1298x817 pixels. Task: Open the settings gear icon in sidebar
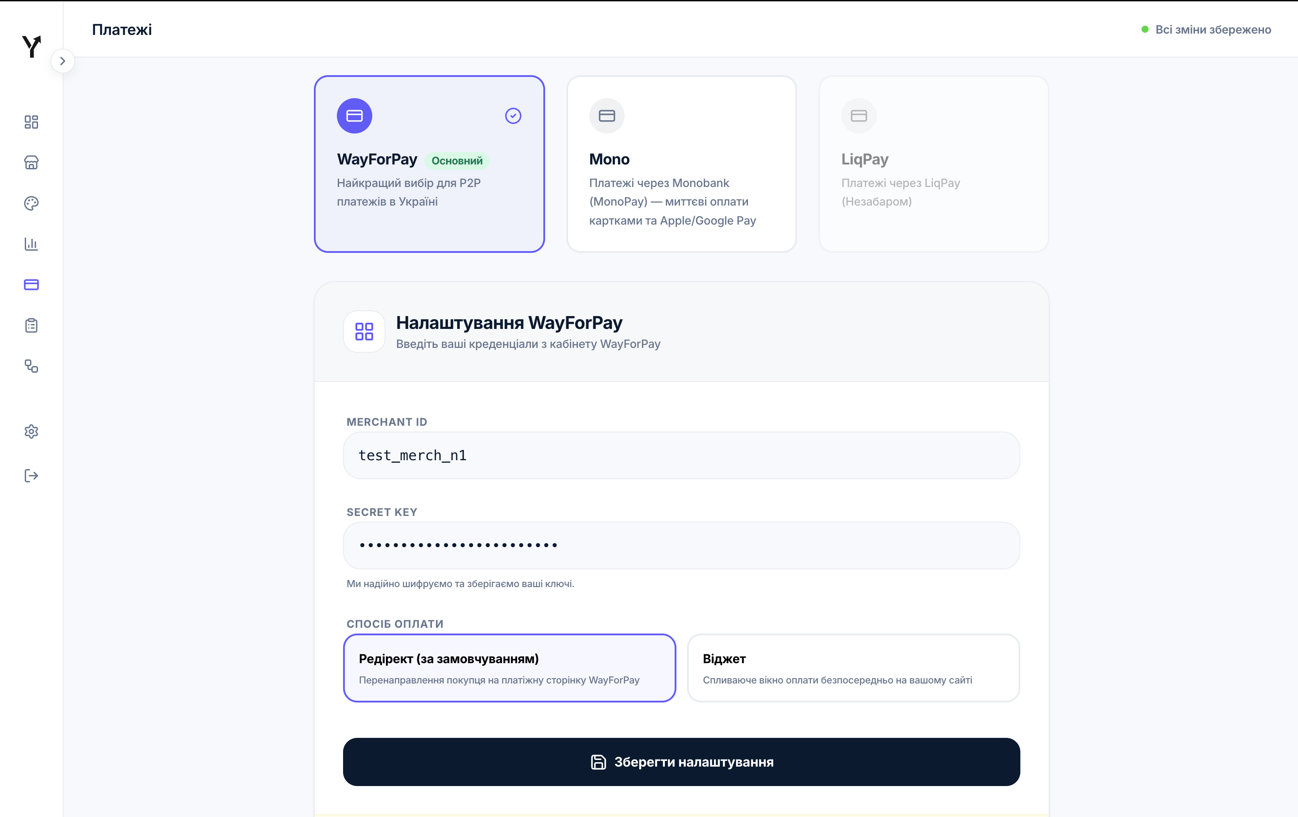pos(31,431)
